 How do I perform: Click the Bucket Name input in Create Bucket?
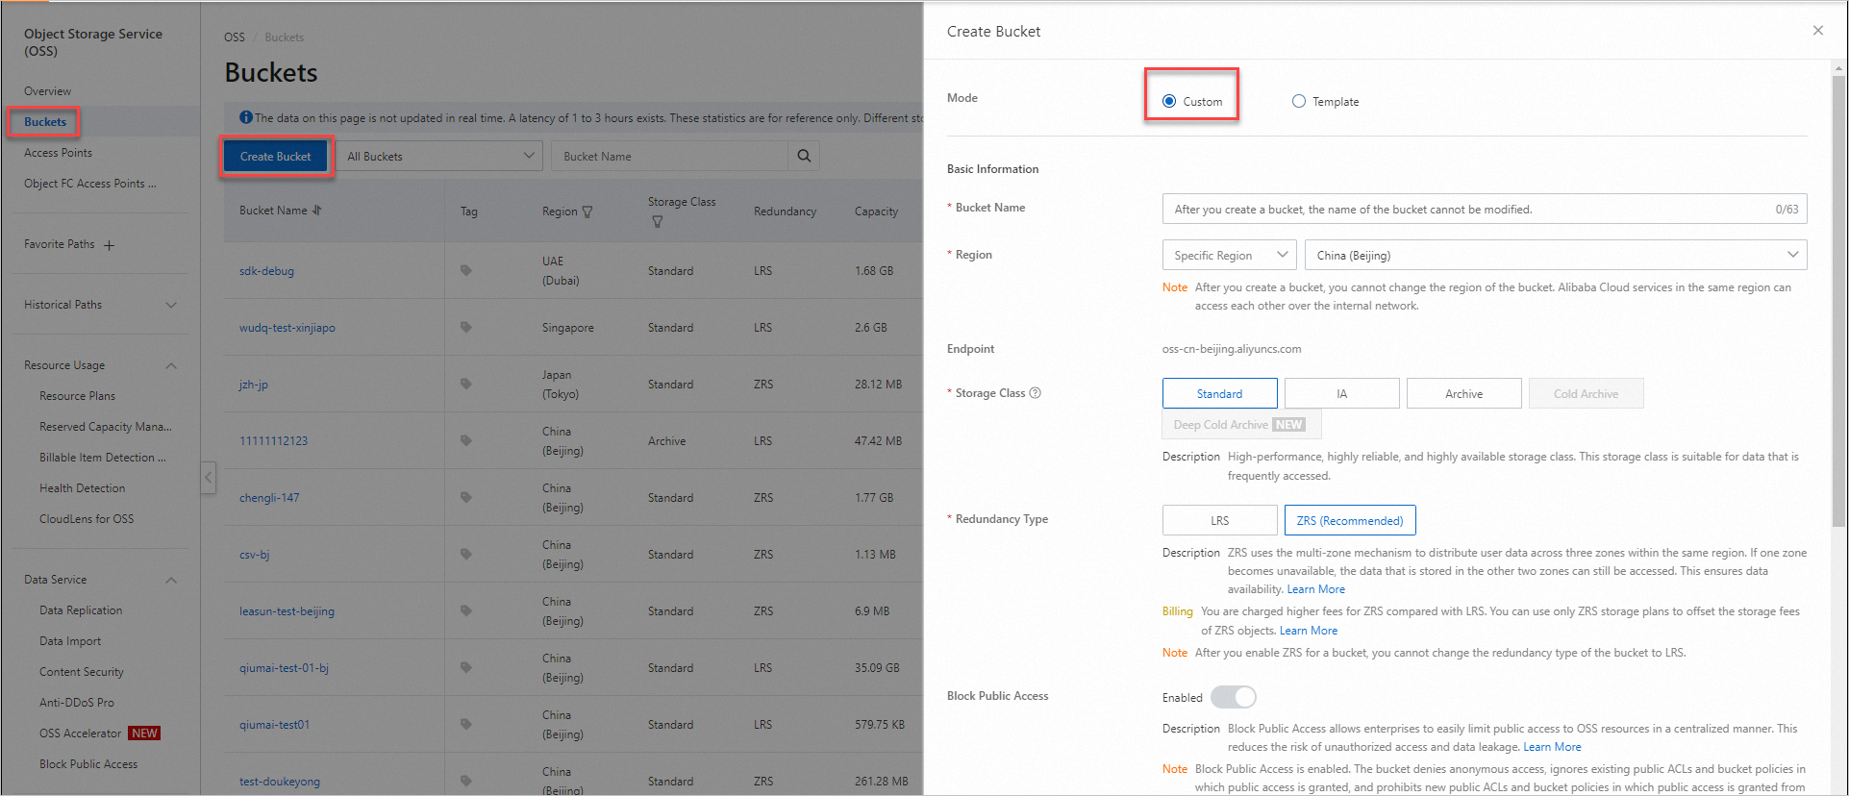1466,209
